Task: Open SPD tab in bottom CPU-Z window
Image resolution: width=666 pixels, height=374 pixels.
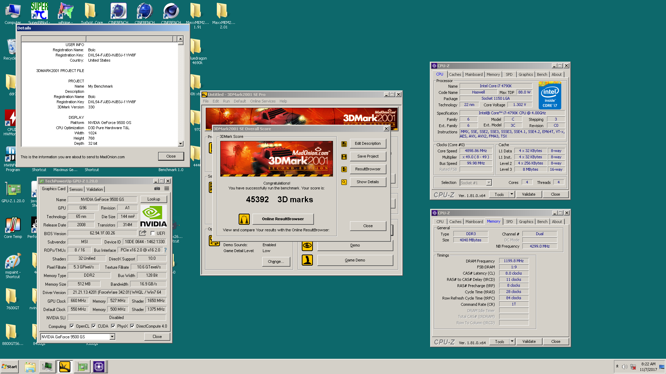Action: 509,222
